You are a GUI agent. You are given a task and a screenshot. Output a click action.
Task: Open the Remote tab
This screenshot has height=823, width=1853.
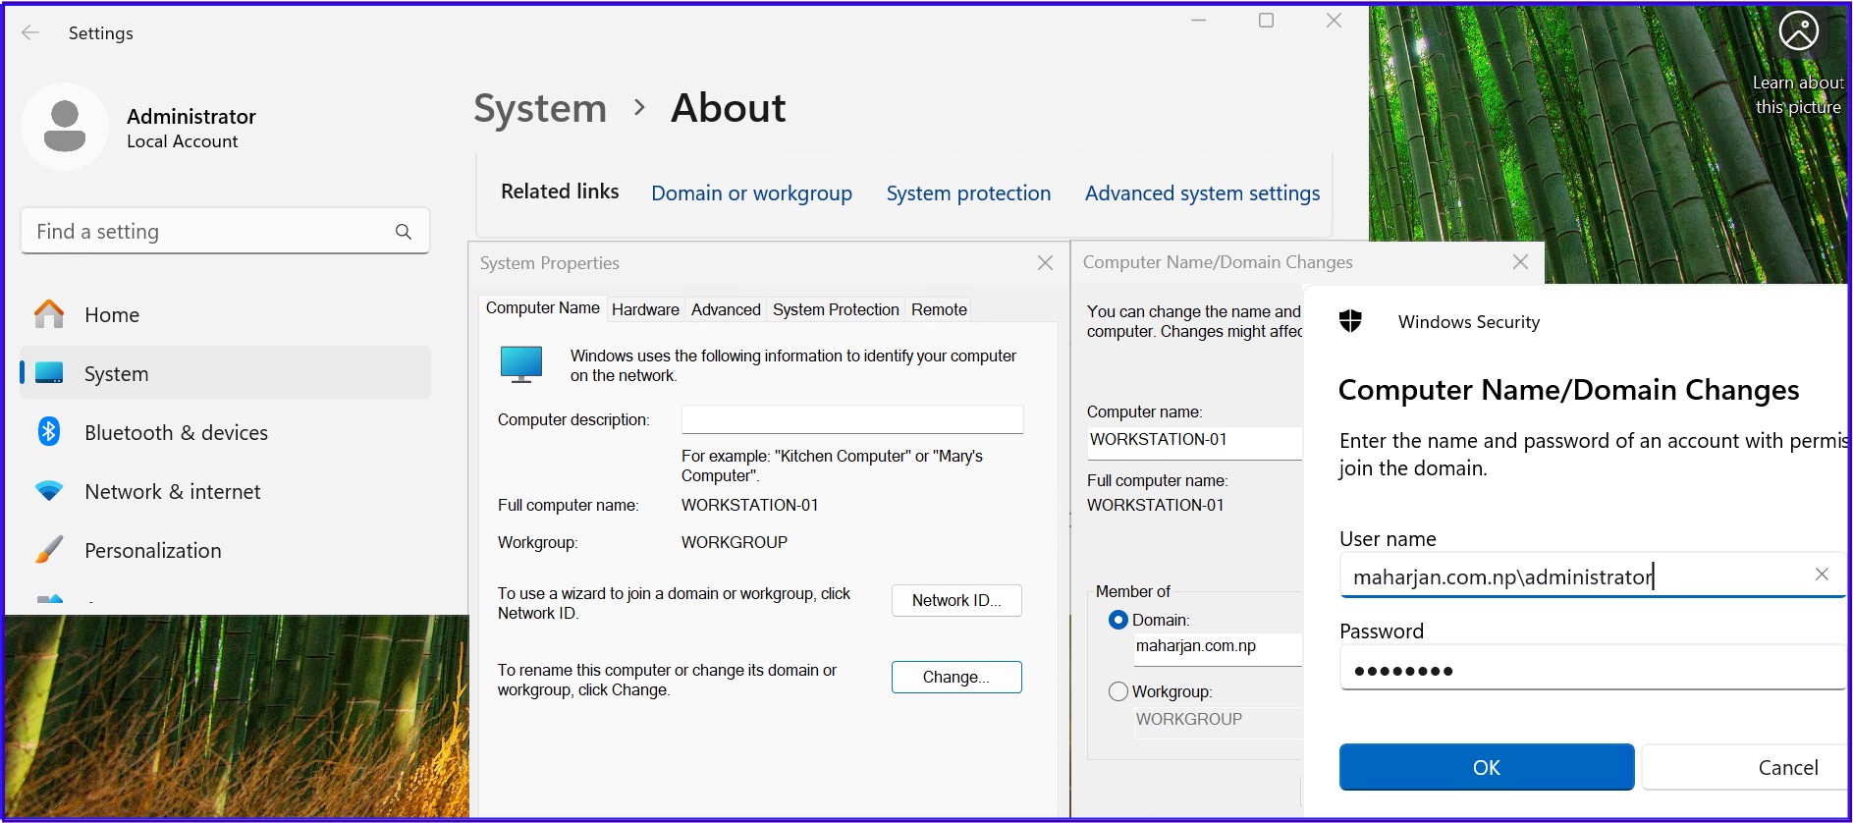tap(939, 310)
